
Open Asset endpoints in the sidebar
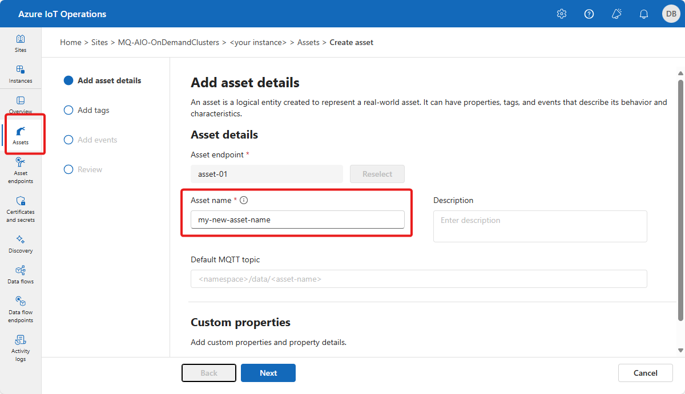[21, 170]
